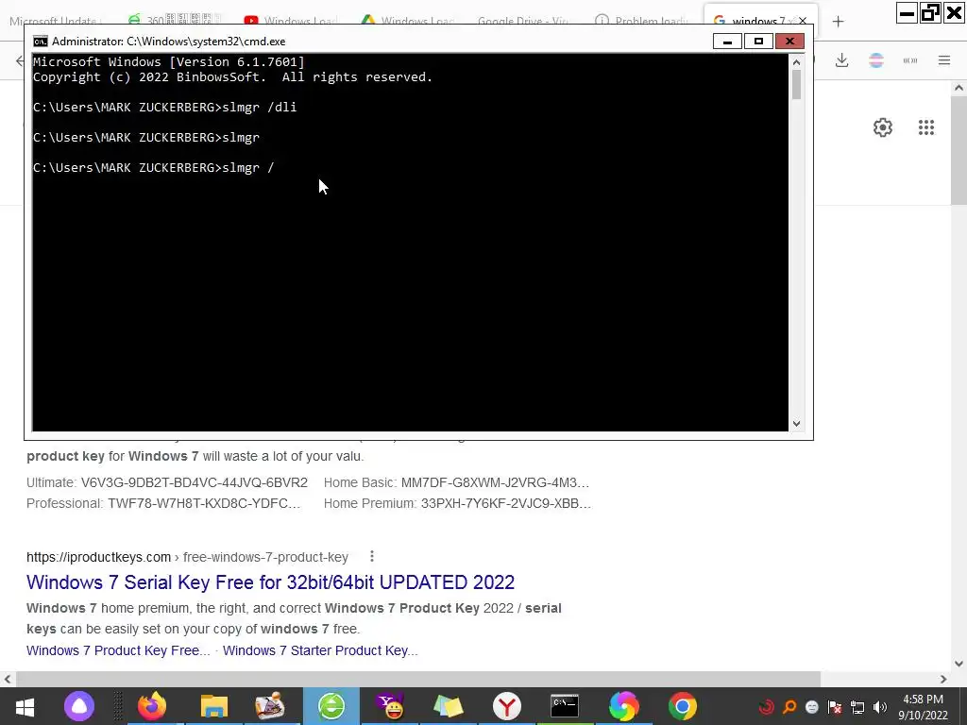
Task: Open the volume speaker tray icon
Action: point(880,706)
